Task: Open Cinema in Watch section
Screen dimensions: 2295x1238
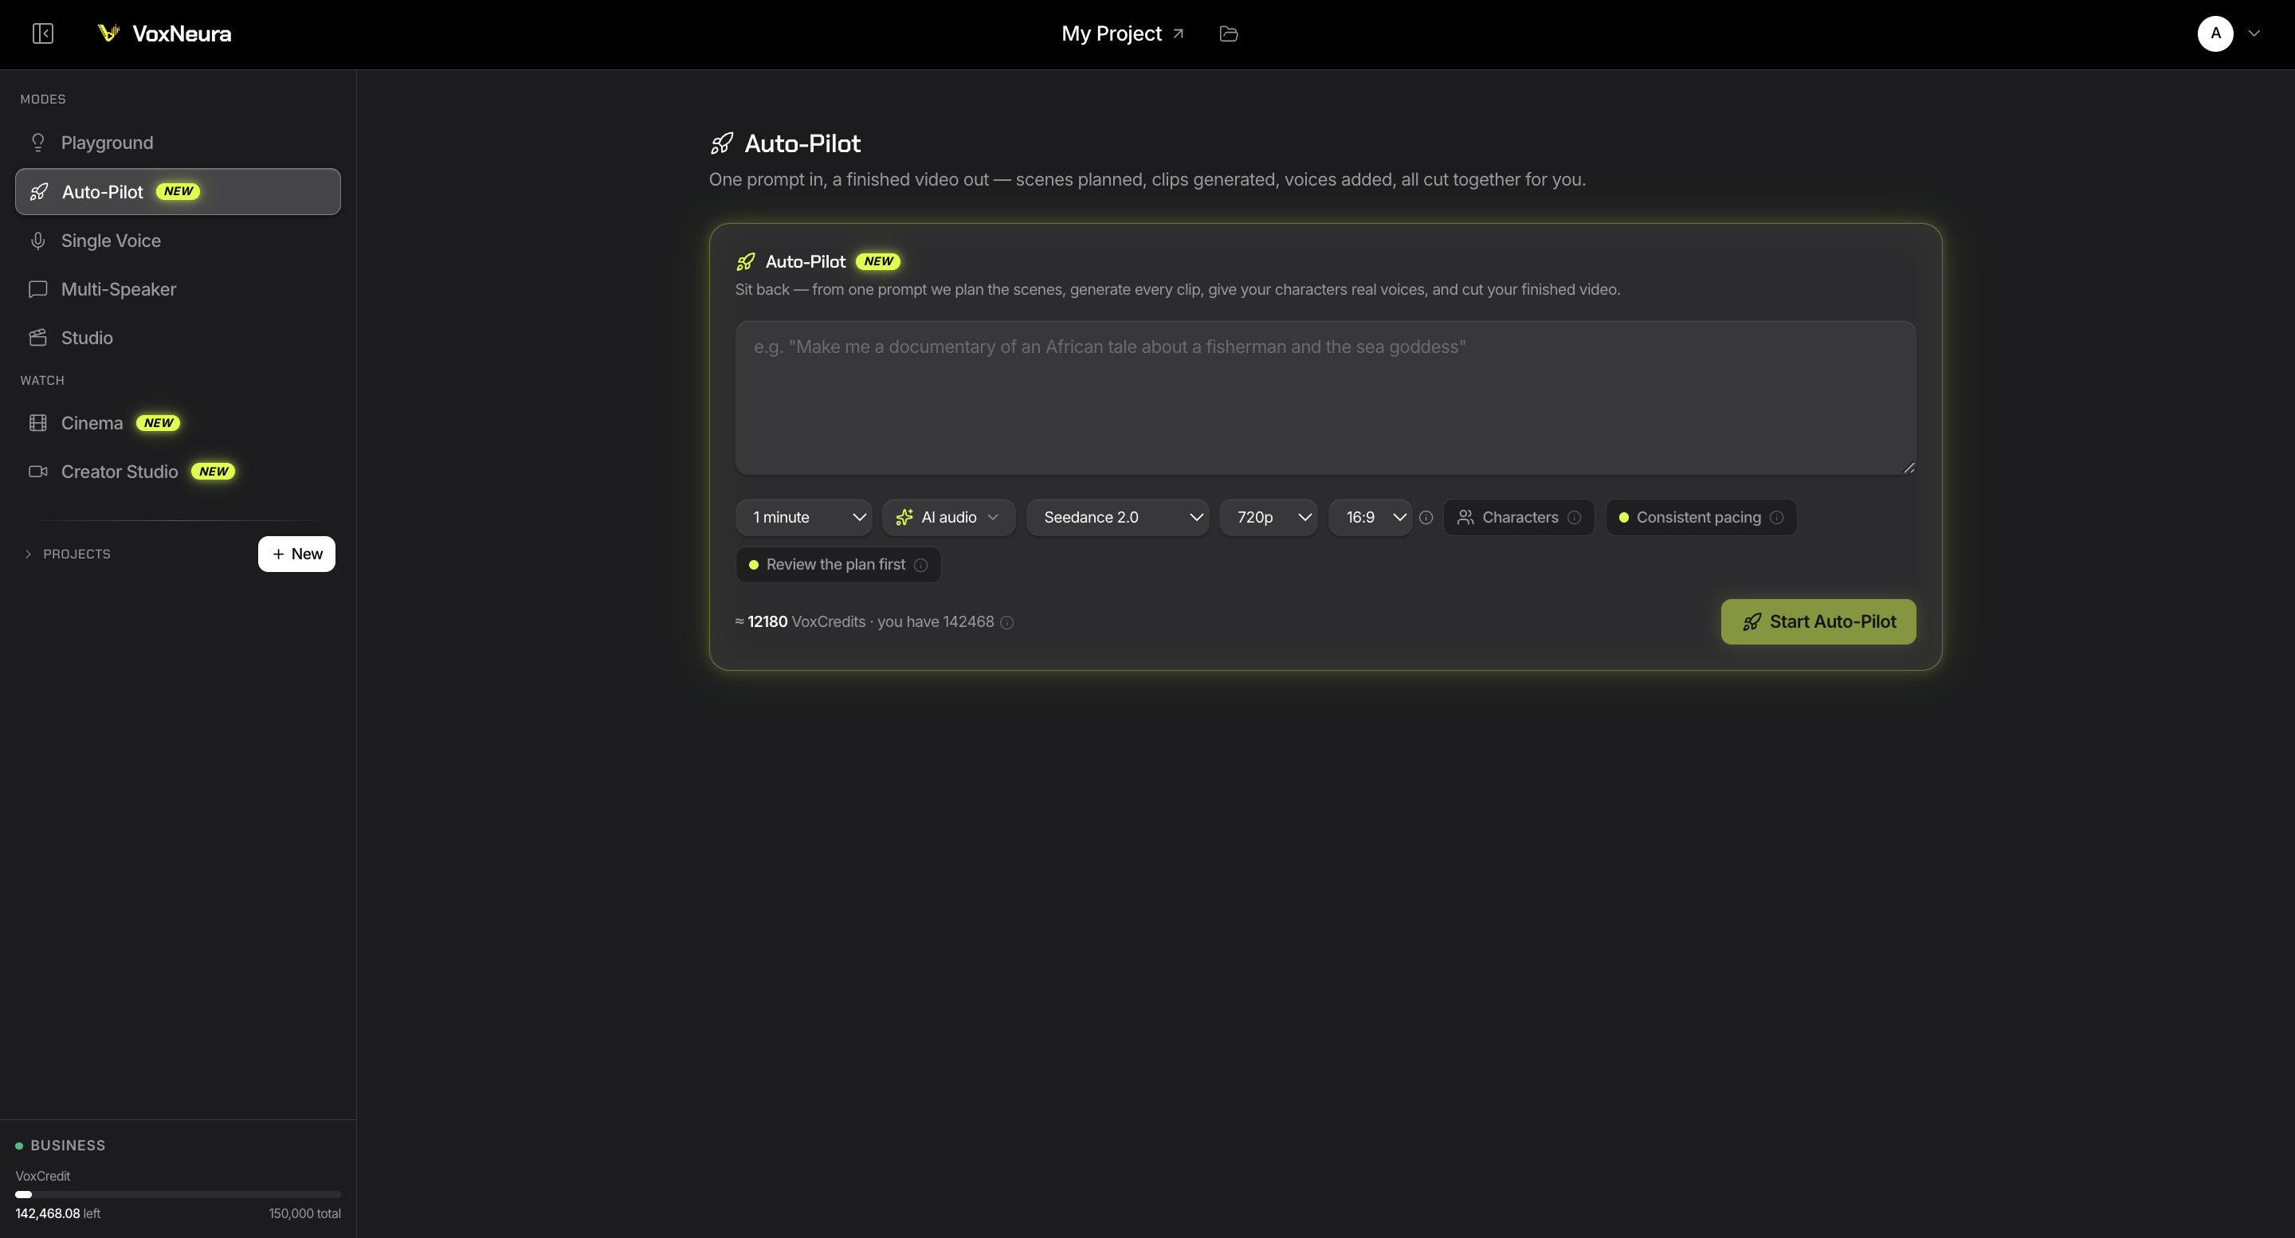Action: click(x=178, y=423)
